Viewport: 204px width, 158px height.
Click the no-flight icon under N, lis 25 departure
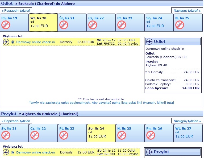180,25
